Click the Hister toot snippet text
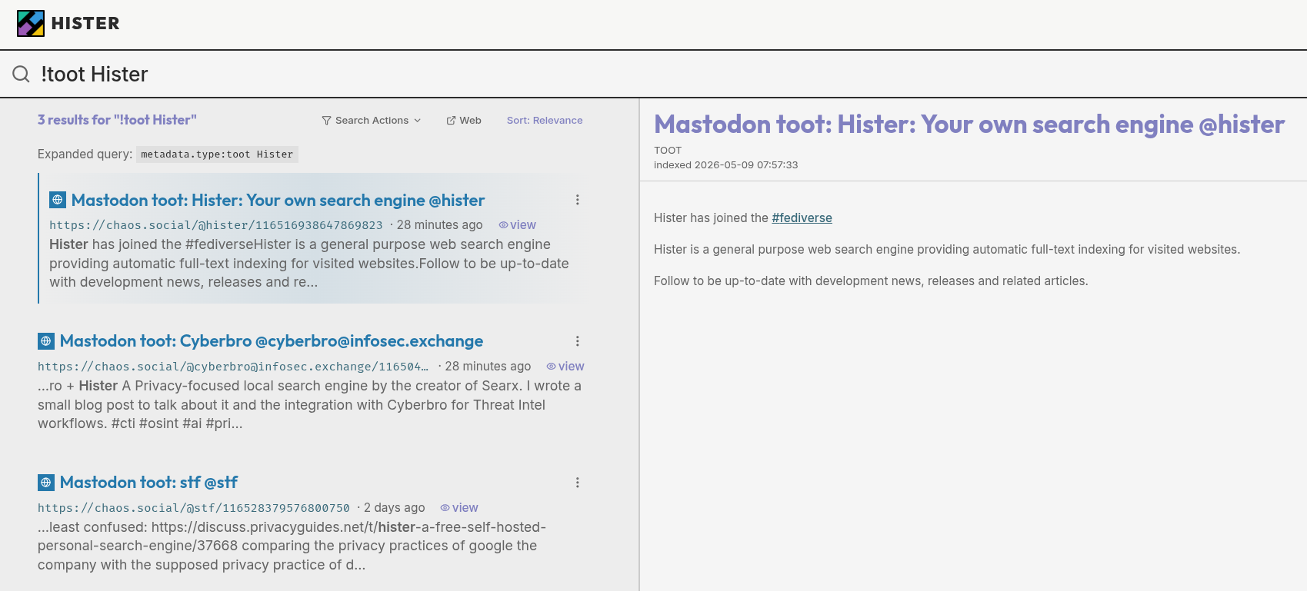This screenshot has width=1307, height=591. tap(309, 264)
